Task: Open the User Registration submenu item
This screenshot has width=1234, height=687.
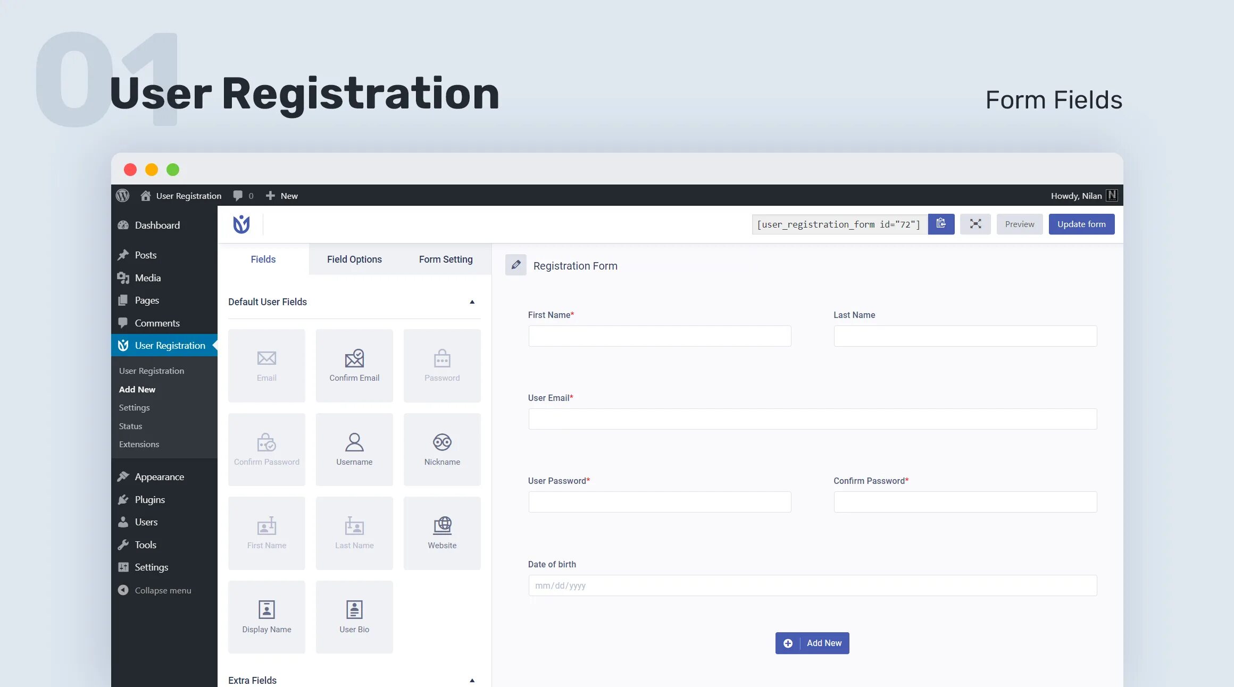Action: tap(151, 370)
